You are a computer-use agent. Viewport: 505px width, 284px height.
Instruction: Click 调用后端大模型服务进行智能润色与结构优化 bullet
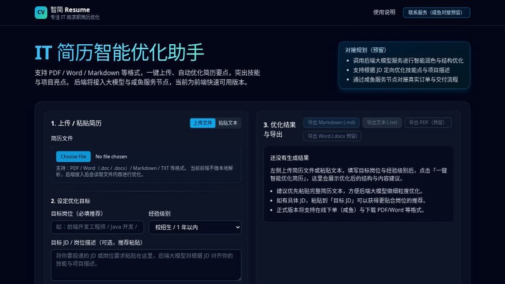tap(408, 61)
